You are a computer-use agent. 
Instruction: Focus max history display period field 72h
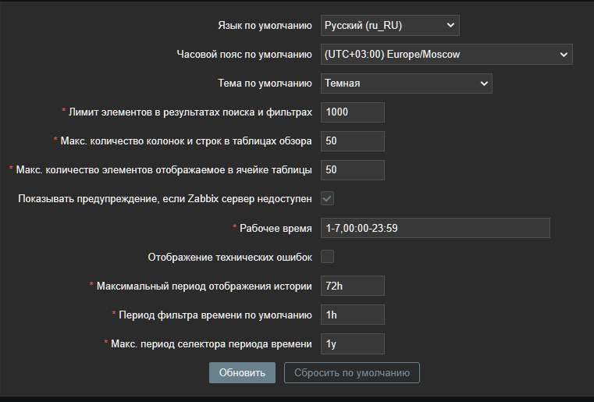coord(353,286)
